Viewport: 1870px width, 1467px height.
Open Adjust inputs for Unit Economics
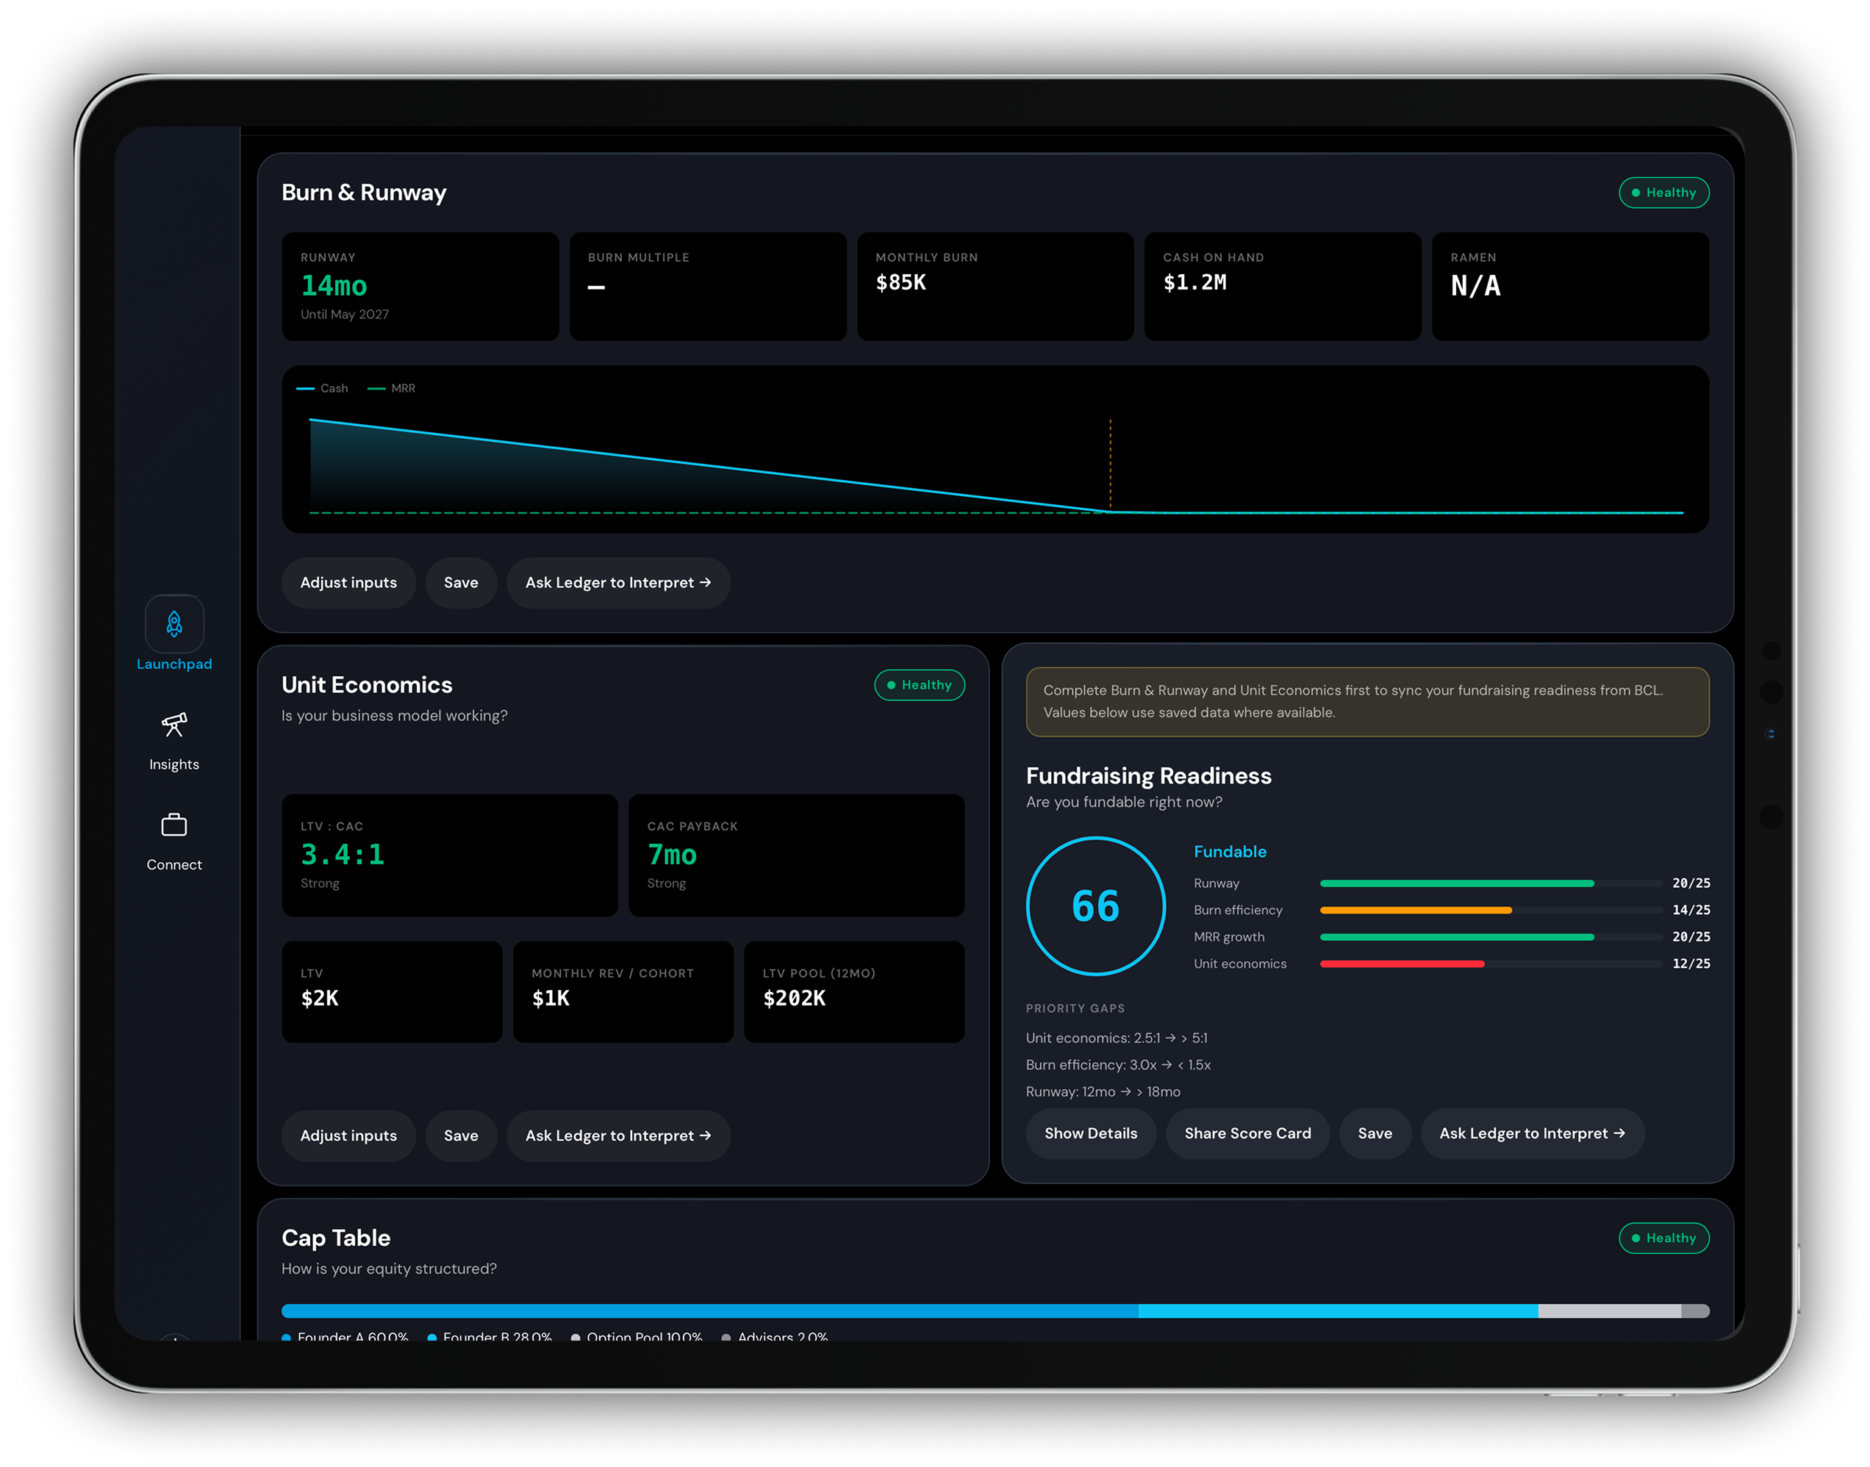348,1136
